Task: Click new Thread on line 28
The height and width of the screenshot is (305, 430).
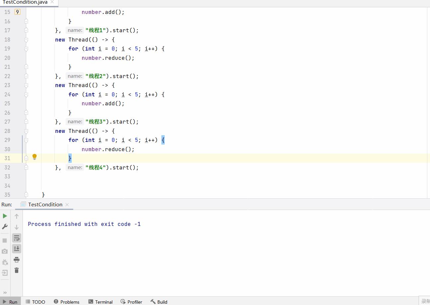Action: tap(72, 131)
